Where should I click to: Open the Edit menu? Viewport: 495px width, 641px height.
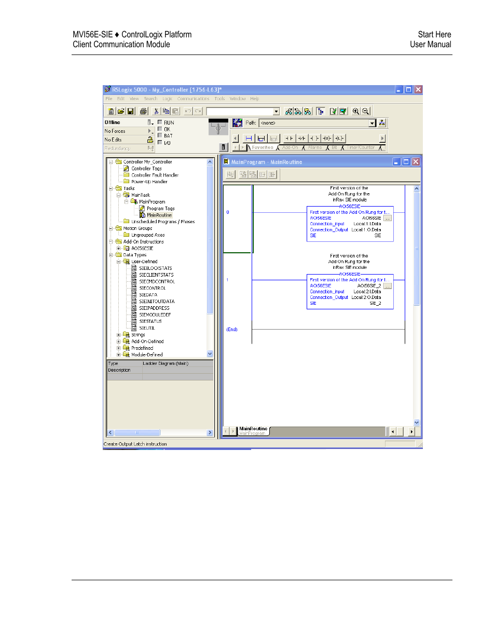pos(120,99)
